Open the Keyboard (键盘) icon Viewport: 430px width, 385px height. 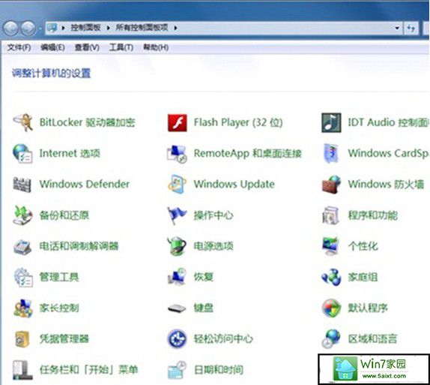pos(177,308)
